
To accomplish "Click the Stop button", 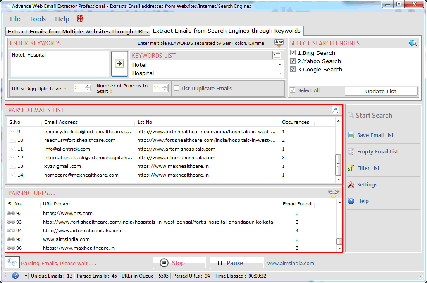I will coord(179,263).
